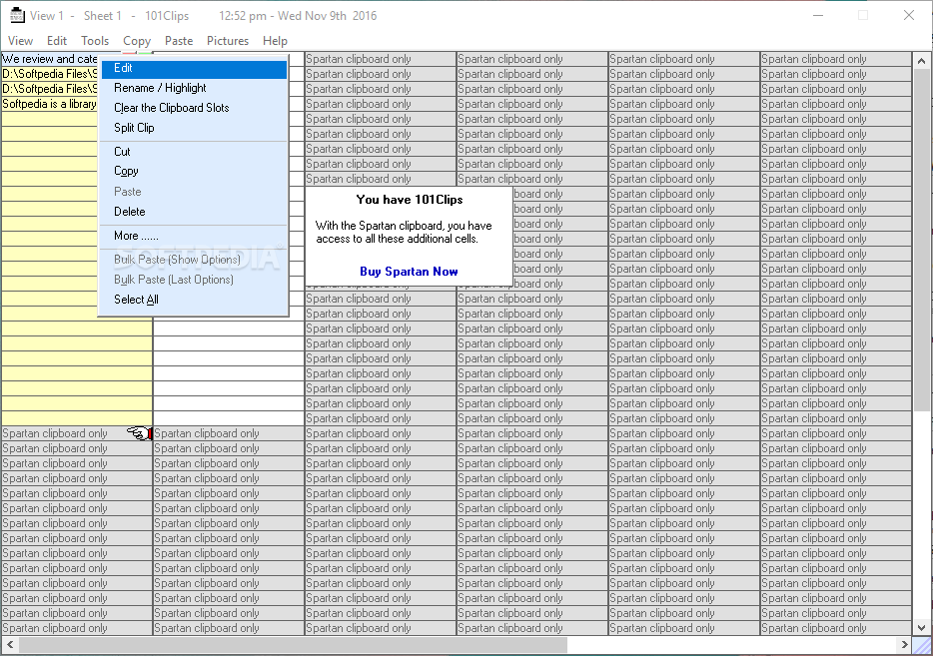Choose Clear the Clipboard Slots
This screenshot has width=933, height=656.
(194, 108)
